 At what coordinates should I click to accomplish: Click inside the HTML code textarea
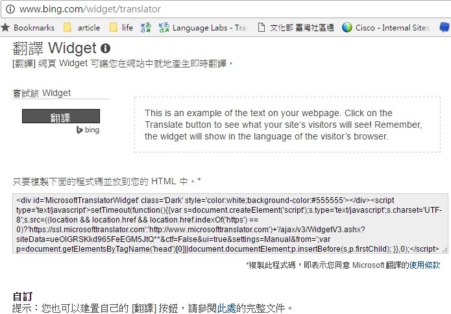[x=230, y=224]
